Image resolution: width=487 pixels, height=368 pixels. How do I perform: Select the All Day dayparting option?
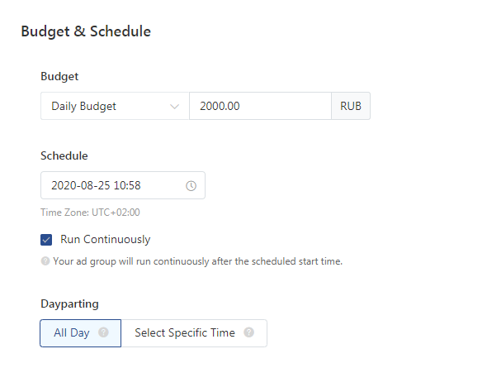80,333
